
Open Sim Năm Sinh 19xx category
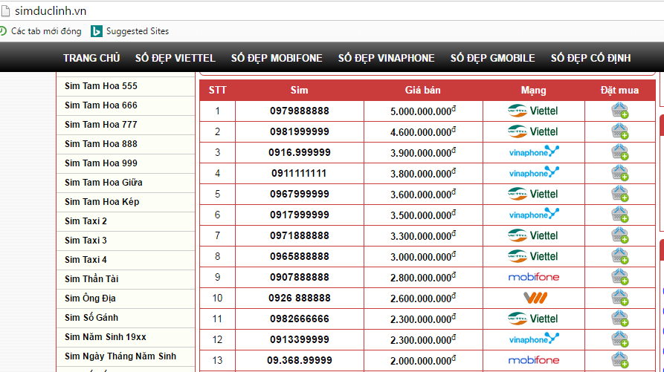105,337
